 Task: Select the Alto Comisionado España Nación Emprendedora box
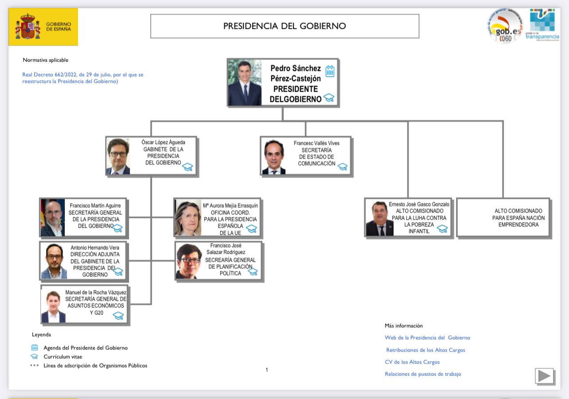pos(503,217)
